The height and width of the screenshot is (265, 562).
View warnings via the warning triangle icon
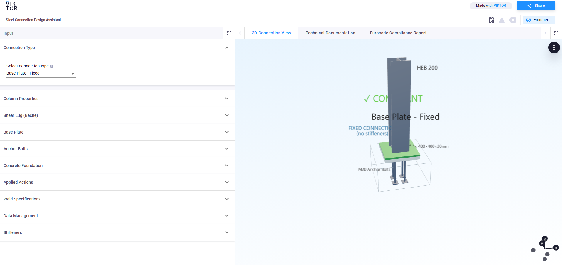(502, 20)
